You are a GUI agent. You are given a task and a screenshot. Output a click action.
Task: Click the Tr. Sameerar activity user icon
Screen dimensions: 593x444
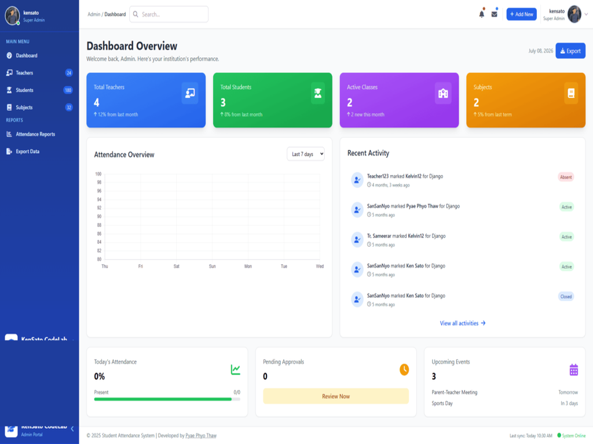coord(357,240)
